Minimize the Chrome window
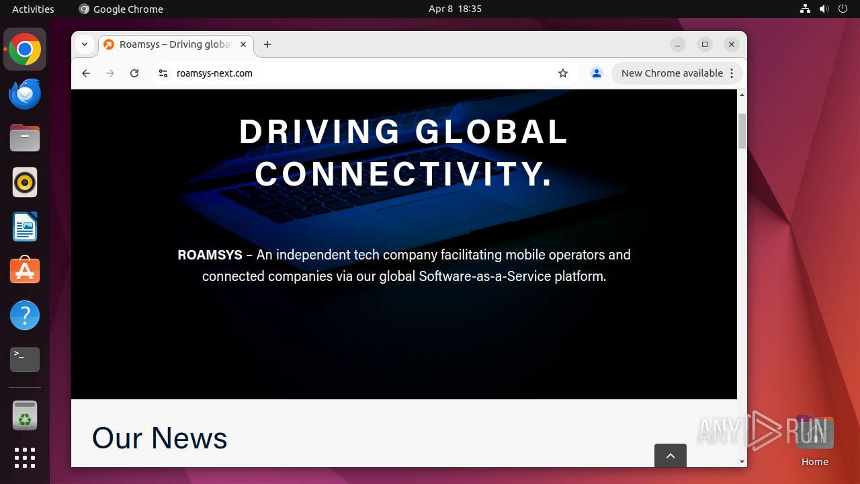The width and height of the screenshot is (860, 484). [x=678, y=44]
